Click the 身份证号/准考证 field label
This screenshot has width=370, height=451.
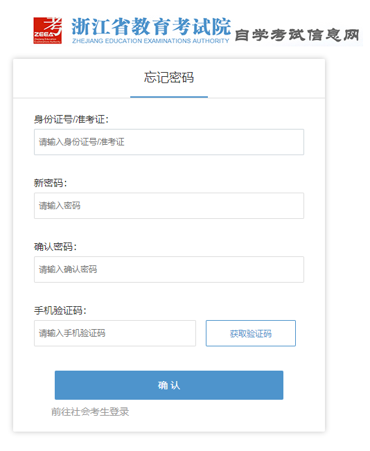click(71, 119)
